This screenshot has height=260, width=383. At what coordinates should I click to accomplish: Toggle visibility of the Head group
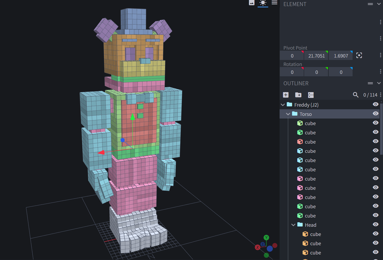pos(375,224)
